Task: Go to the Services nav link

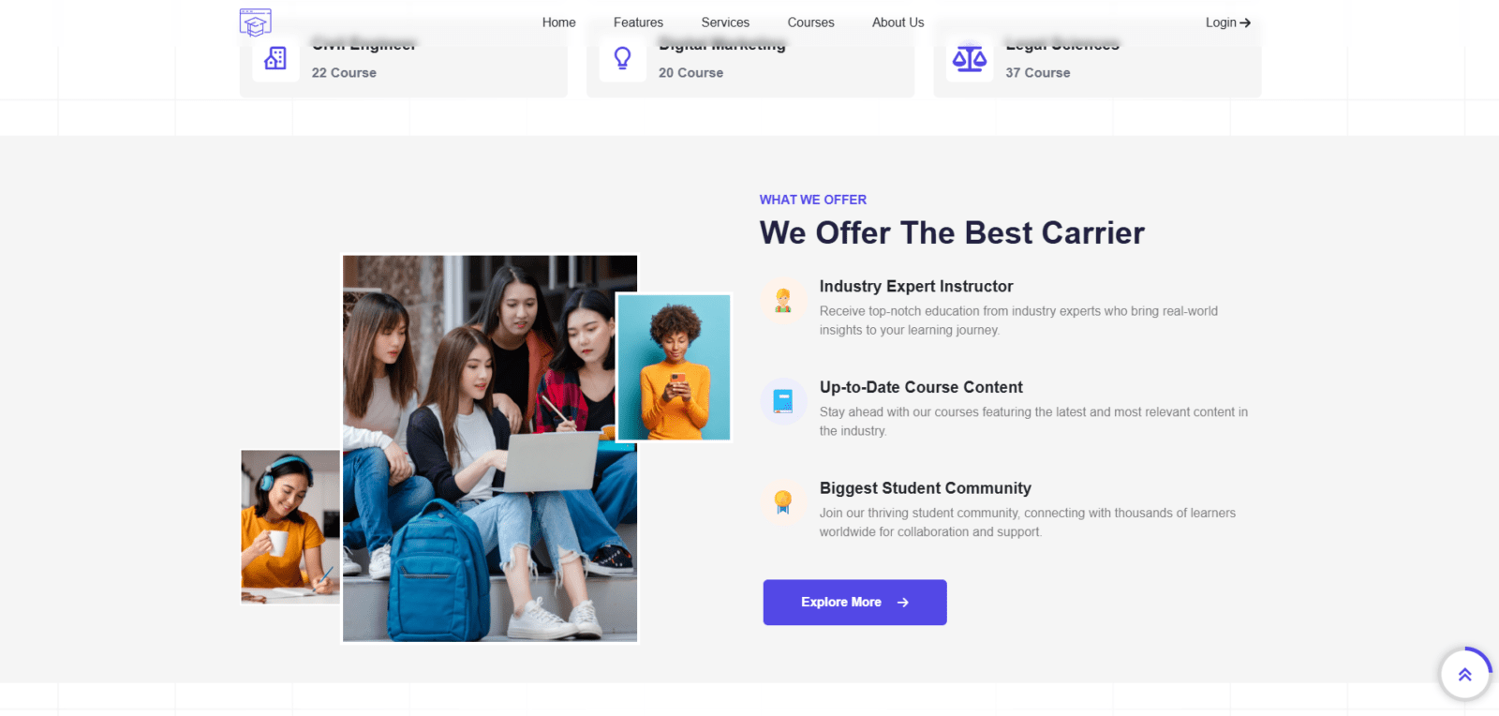Action: click(725, 22)
